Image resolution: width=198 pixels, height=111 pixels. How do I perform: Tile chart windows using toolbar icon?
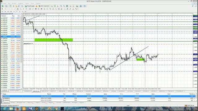[x=67, y=6]
